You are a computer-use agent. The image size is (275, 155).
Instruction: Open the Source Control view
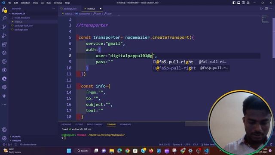(4, 27)
